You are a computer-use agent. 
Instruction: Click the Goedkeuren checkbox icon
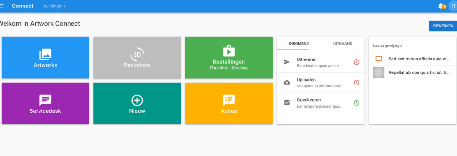287,103
